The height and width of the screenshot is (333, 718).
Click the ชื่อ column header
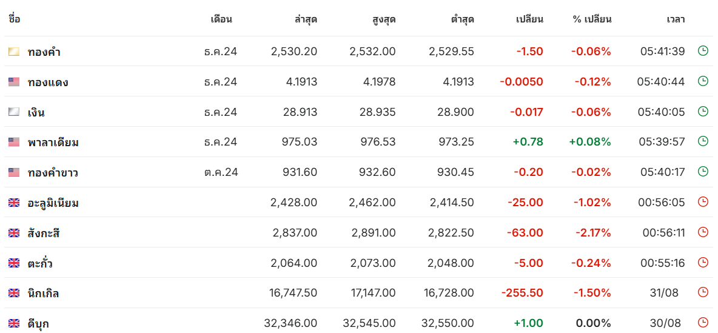[x=14, y=19]
